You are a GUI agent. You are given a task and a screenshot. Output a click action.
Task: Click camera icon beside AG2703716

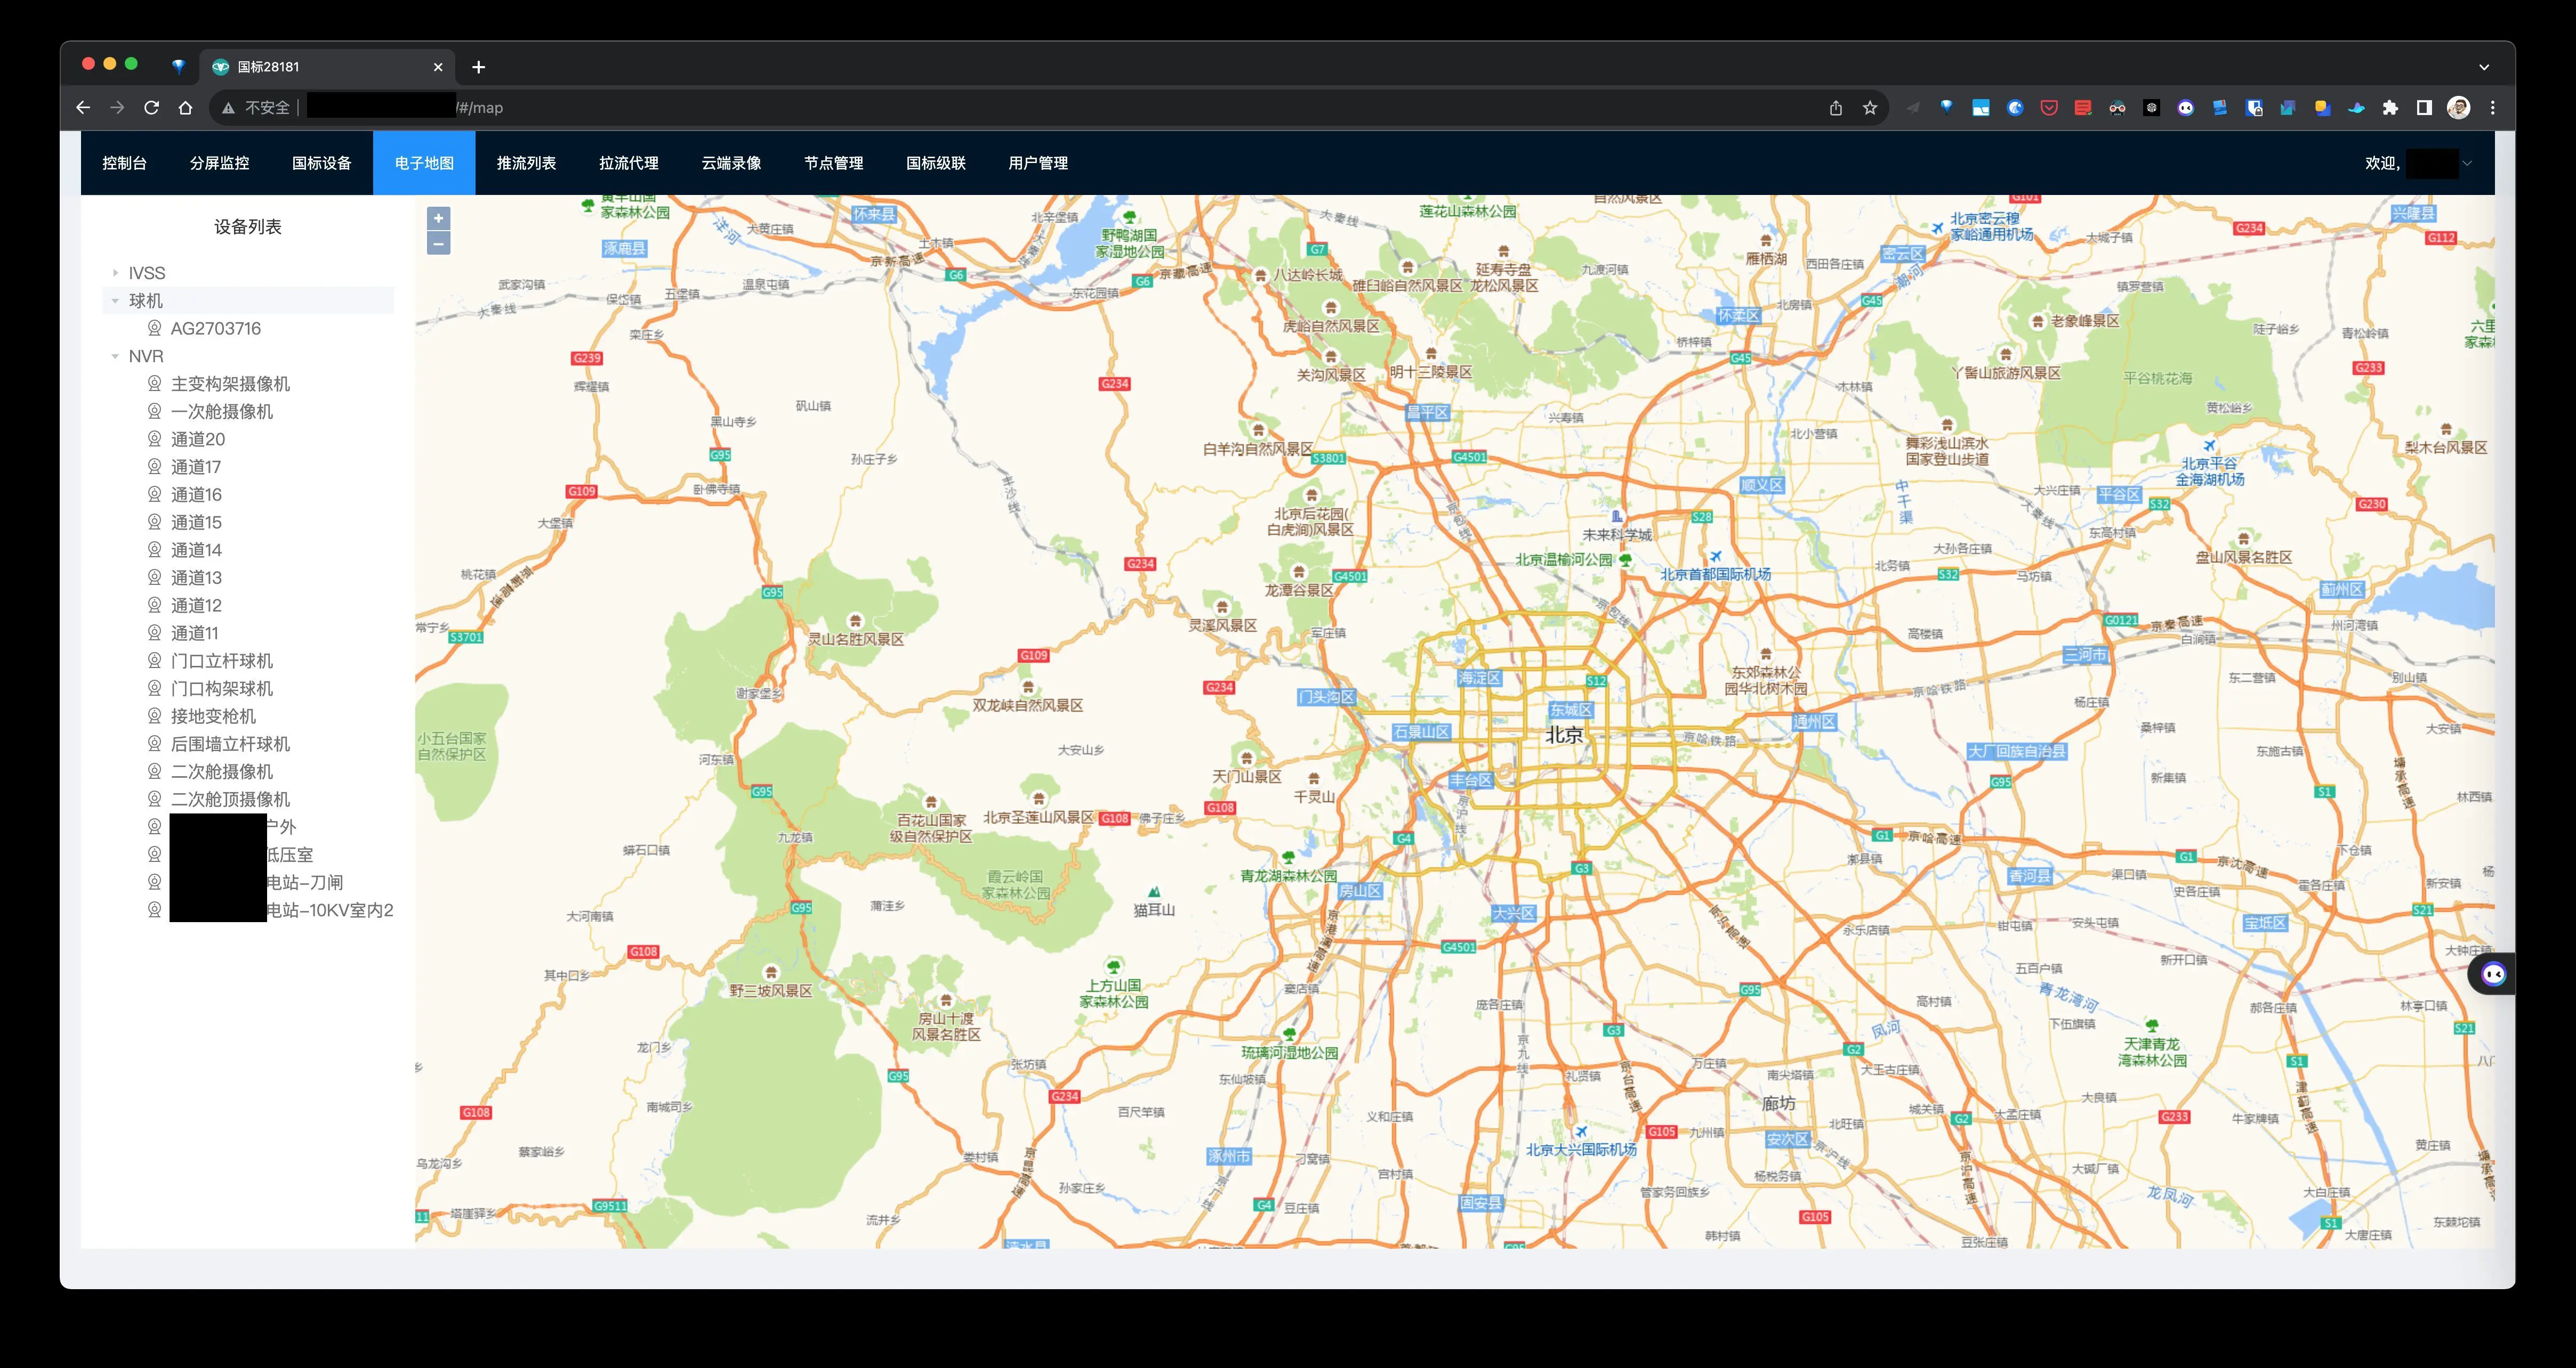pos(155,328)
